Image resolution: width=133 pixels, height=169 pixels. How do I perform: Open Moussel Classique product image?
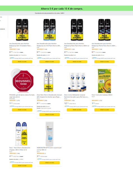pyautogui.click(x=22, y=81)
